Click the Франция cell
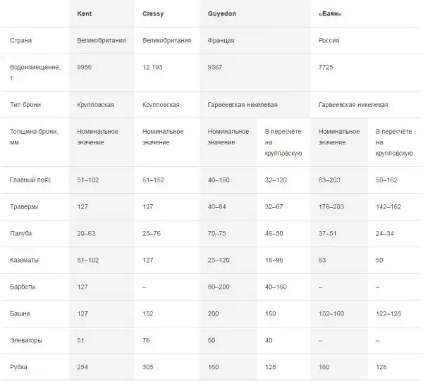The height and width of the screenshot is (381, 423). (221, 40)
